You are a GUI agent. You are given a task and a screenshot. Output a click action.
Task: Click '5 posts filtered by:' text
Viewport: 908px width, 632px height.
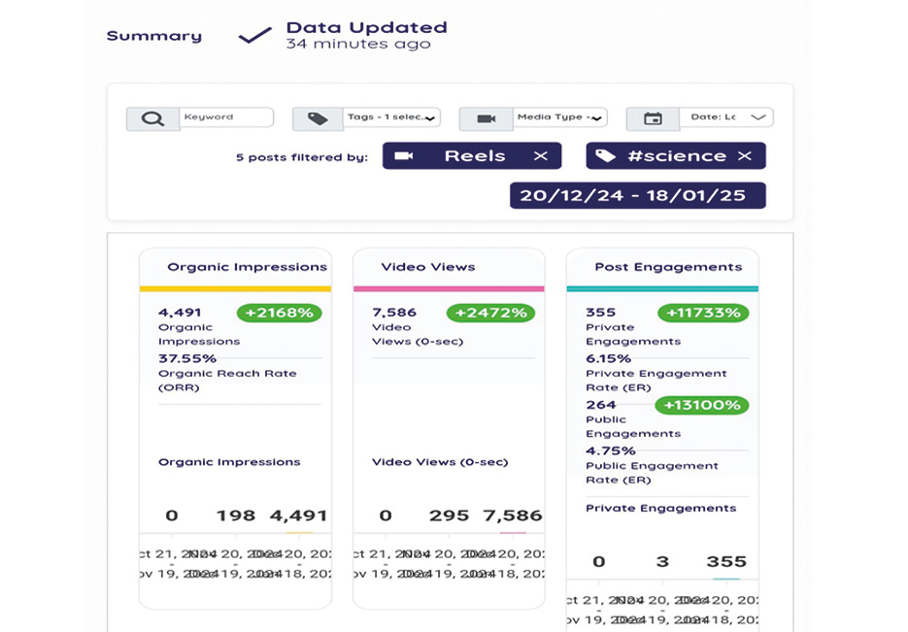coord(302,157)
